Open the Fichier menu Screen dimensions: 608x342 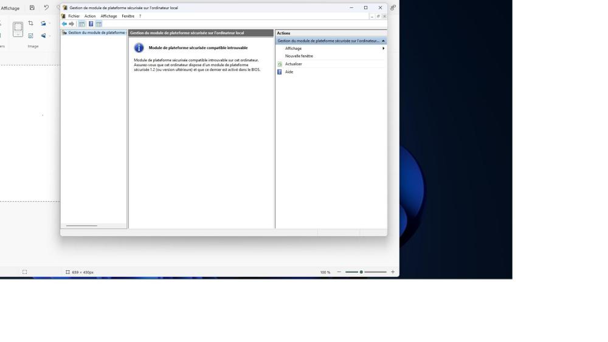74,16
